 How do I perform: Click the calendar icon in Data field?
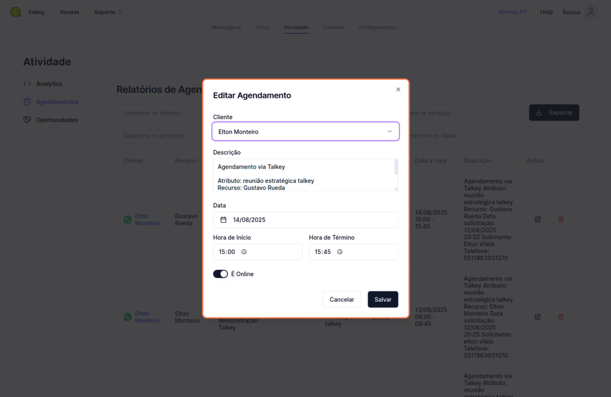[x=224, y=220]
